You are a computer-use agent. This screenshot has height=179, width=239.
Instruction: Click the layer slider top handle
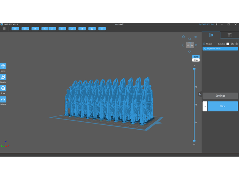point(194,69)
